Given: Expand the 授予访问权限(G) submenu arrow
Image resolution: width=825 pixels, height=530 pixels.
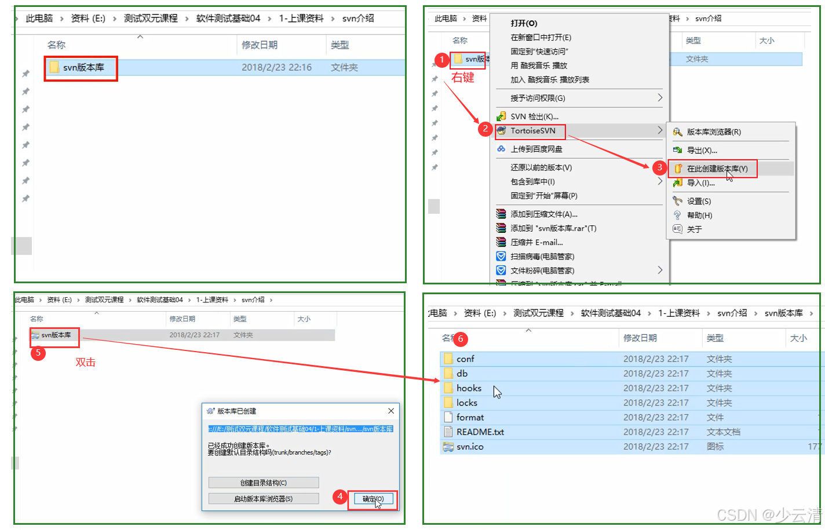Looking at the screenshot, I should point(660,98).
